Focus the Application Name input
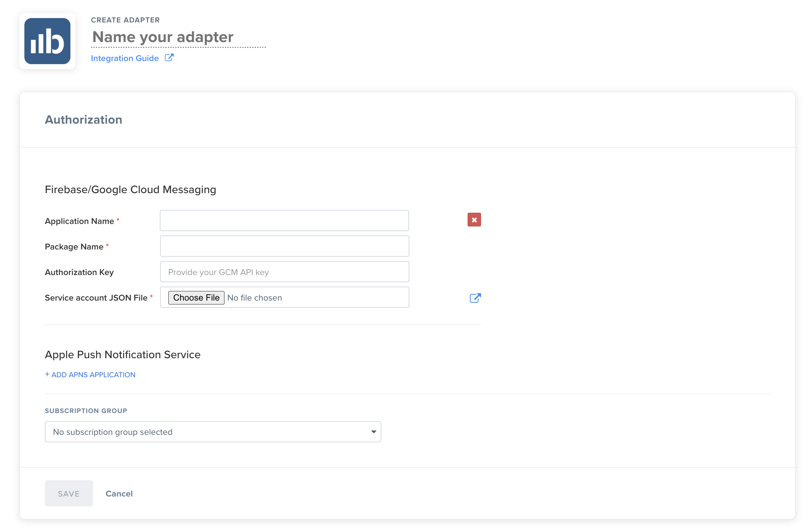This screenshot has height=532, width=810. point(284,221)
